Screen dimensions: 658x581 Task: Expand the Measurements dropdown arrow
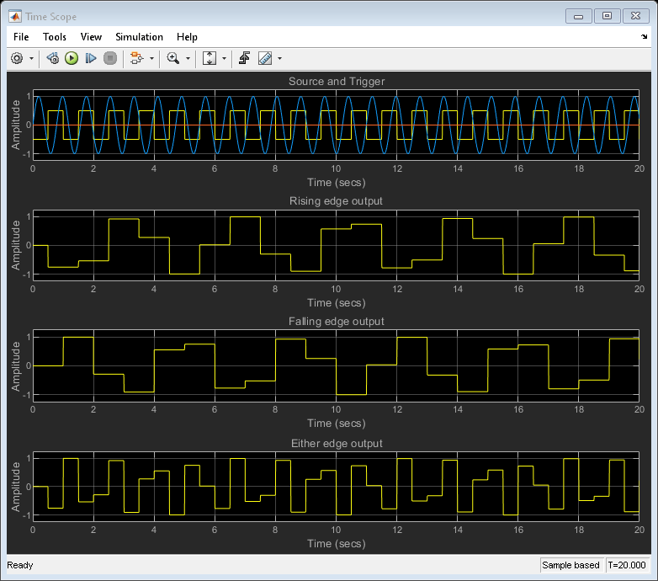(x=279, y=58)
